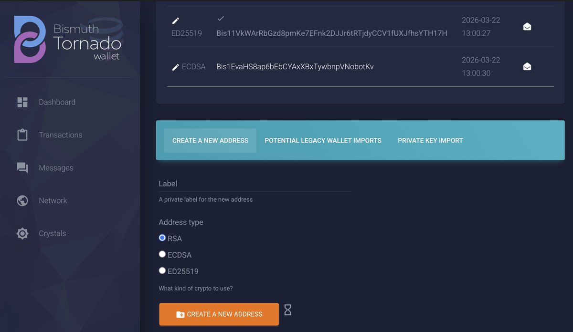Select RSA address type

point(162,238)
